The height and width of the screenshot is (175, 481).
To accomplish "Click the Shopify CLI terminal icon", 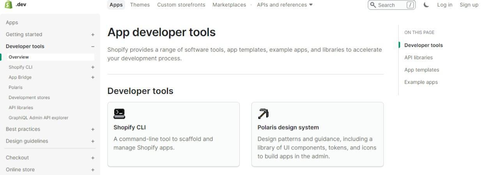I will tap(119, 114).
